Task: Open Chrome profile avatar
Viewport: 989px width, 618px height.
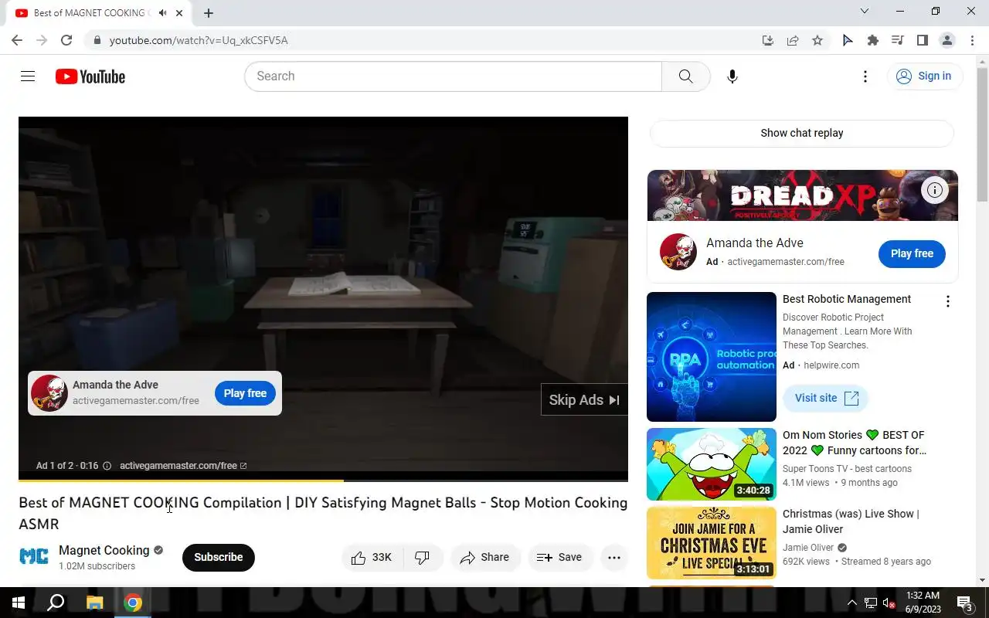Action: click(947, 40)
